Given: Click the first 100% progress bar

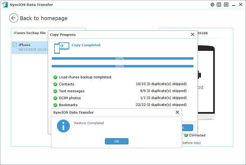Looking at the screenshot, I should pyautogui.click(x=123, y=59).
